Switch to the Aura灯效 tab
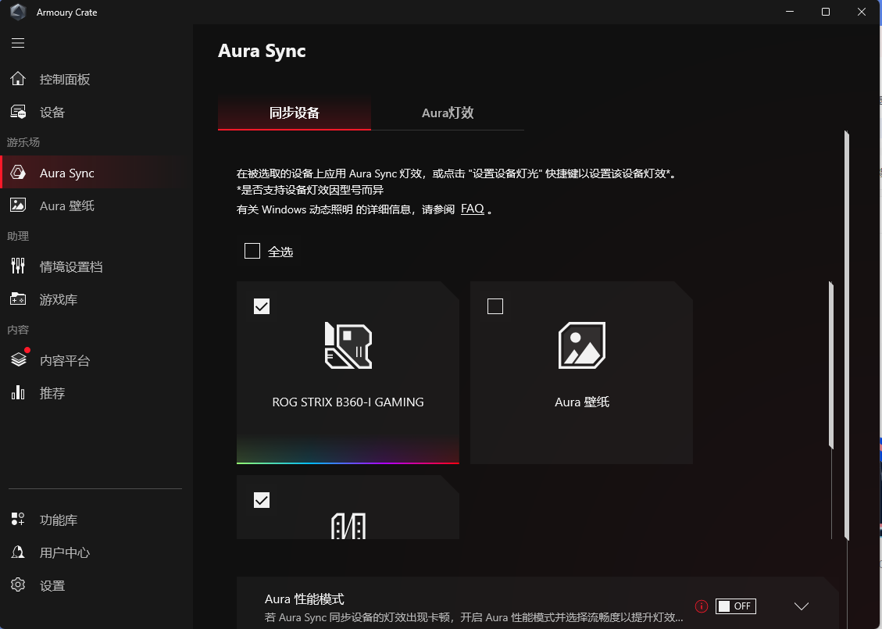The width and height of the screenshot is (882, 629). point(448,113)
